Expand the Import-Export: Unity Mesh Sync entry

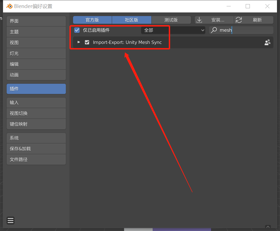point(79,42)
